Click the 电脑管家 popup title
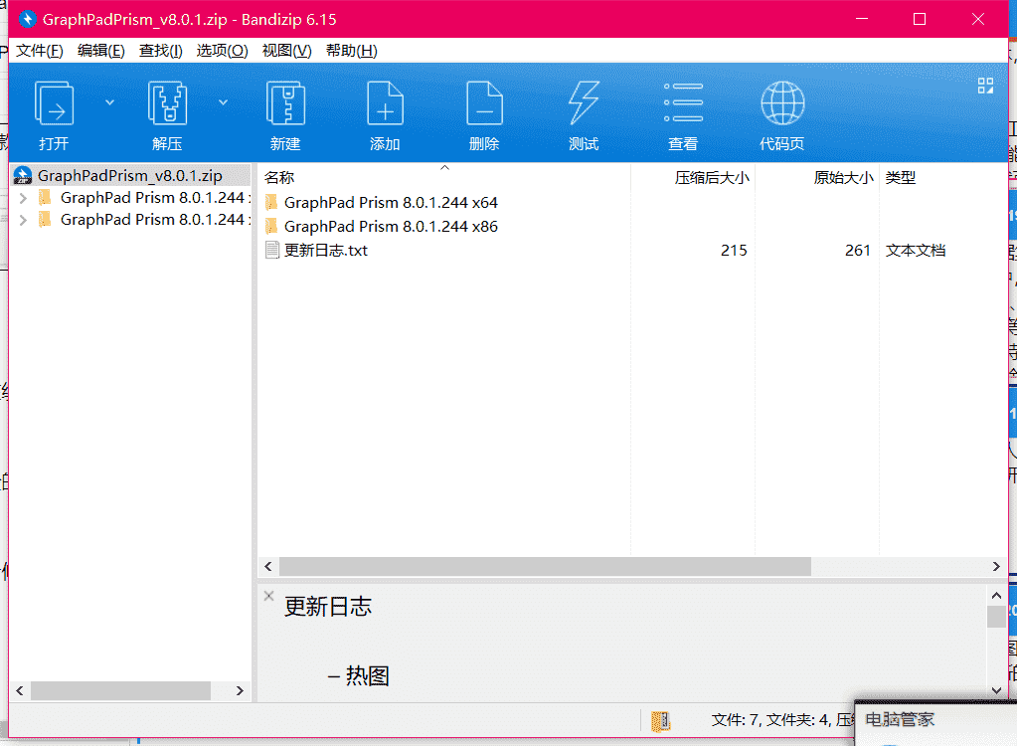The image size is (1017, 746). 900,719
